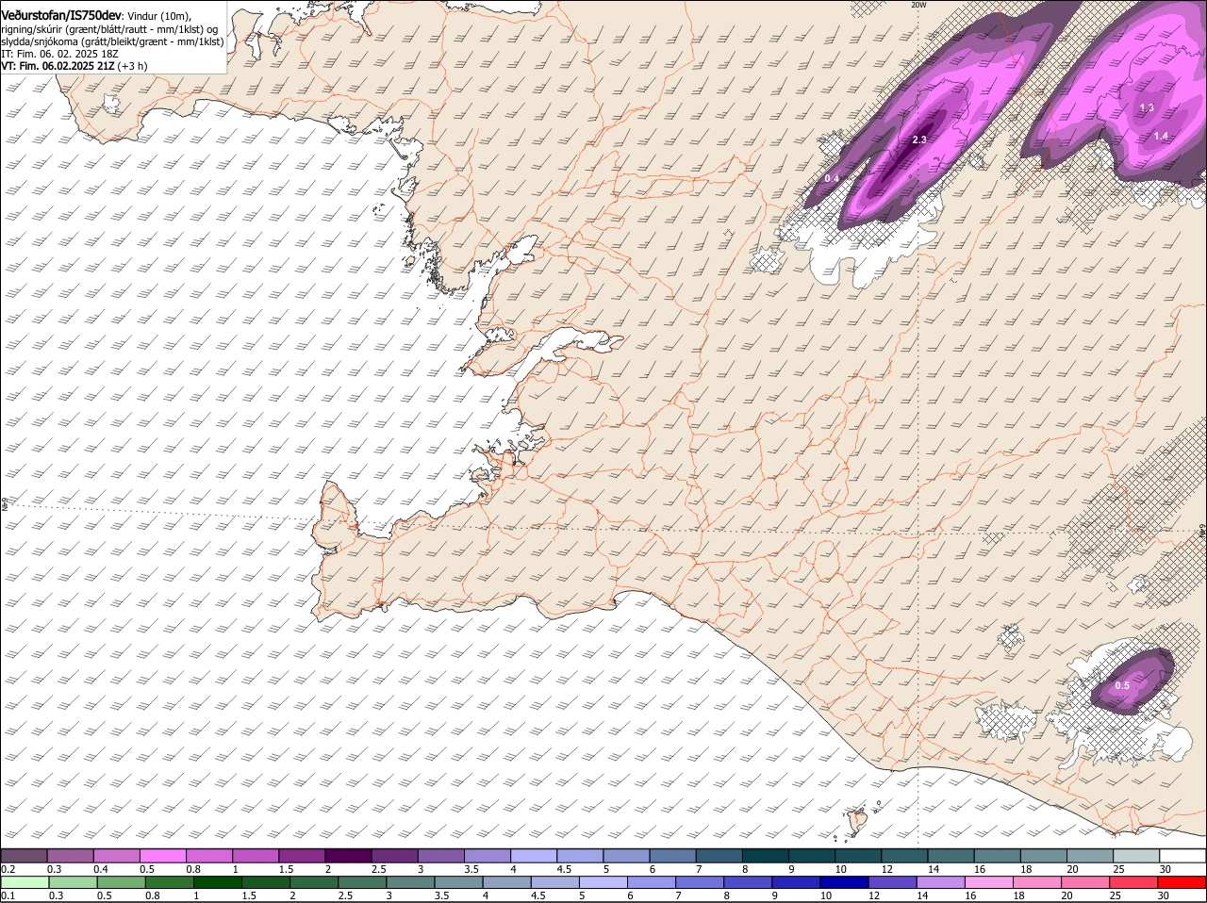This screenshot has height=903, width=1207.
Task: Select the 0.1 pale green swatch, lower legend row
Action: pyautogui.click(x=25, y=882)
